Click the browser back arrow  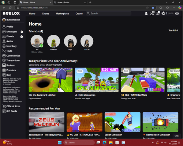pos(4,8)
